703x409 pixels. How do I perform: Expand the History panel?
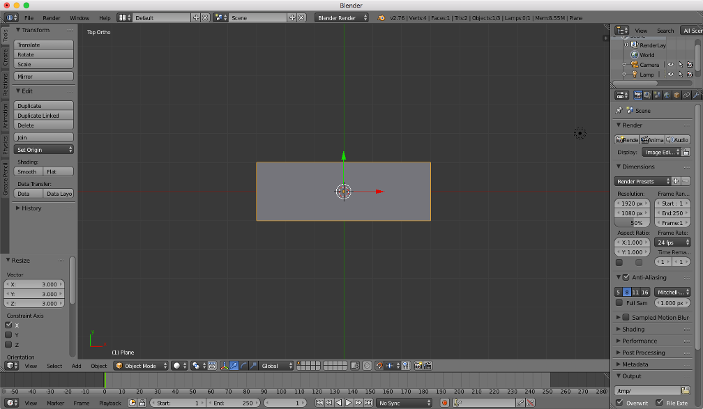(x=31, y=208)
